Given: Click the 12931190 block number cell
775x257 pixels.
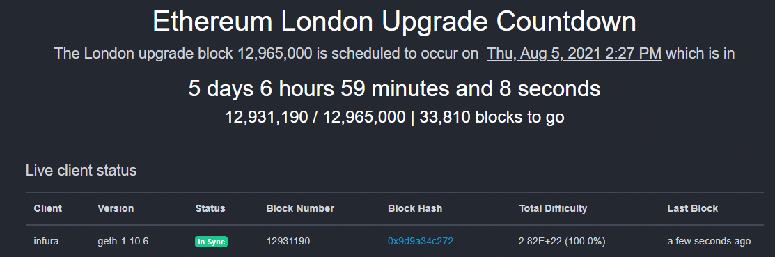Looking at the screenshot, I should [288, 241].
